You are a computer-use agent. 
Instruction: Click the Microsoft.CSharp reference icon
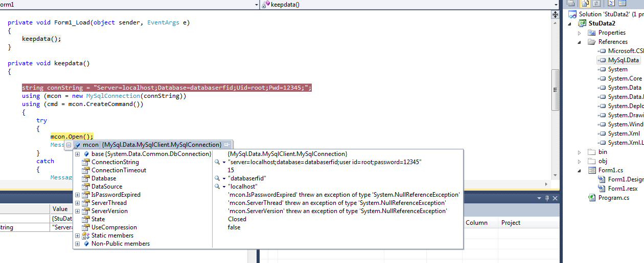(602, 51)
